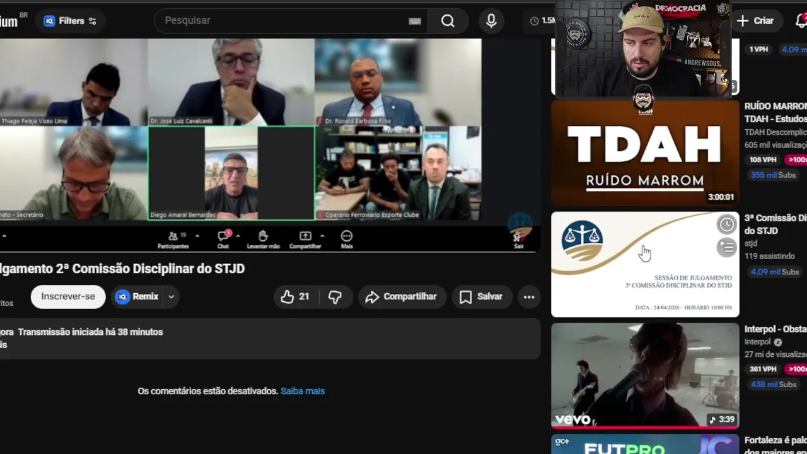Click the webcam overlay streamer avatar logo
The image size is (807, 454).
pyautogui.click(x=643, y=99)
